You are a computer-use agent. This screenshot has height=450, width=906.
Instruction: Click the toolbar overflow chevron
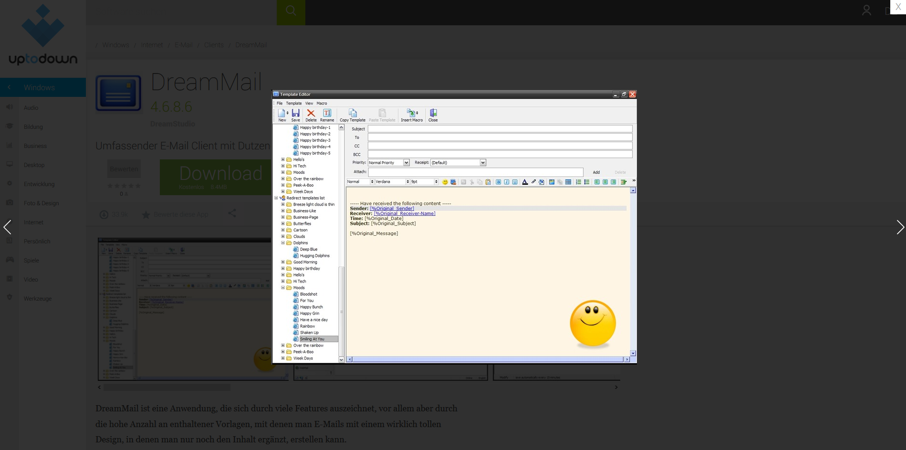(x=634, y=180)
